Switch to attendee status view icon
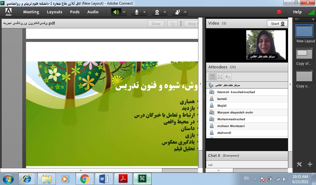This screenshot has height=185, width=316. pyautogui.click(x=228, y=77)
